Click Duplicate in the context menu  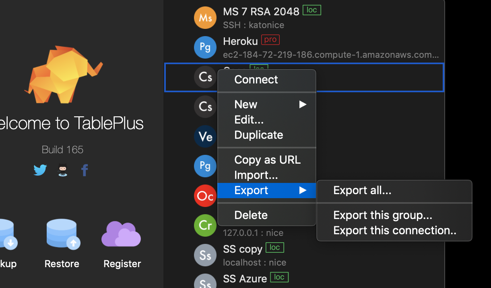(258, 135)
